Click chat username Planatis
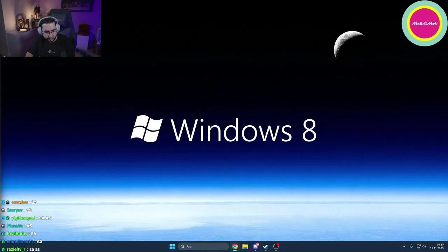The width and height of the screenshot is (448, 252). click(x=15, y=226)
